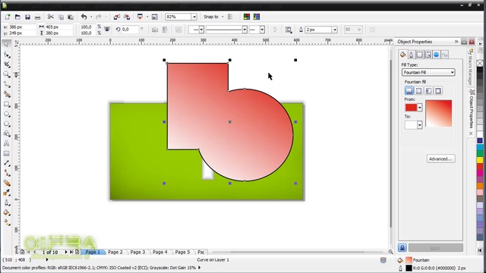
Task: Choose radial fountain fill type
Action: 418,91
